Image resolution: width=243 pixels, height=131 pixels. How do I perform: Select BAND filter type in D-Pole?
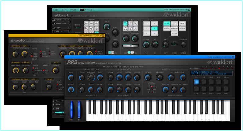tap(41, 54)
